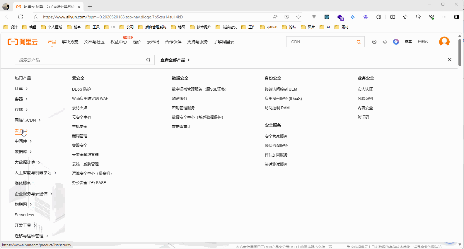Open the 产品 navigation menu
The height and width of the screenshot is (249, 464).
coord(52,42)
